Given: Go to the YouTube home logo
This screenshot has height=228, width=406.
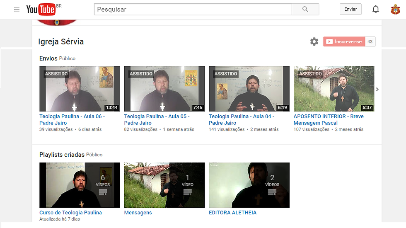Looking at the screenshot, I should click(x=41, y=9).
